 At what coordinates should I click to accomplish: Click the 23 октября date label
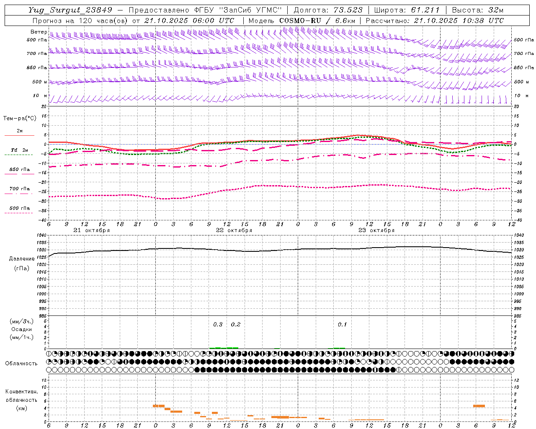coord(376,230)
